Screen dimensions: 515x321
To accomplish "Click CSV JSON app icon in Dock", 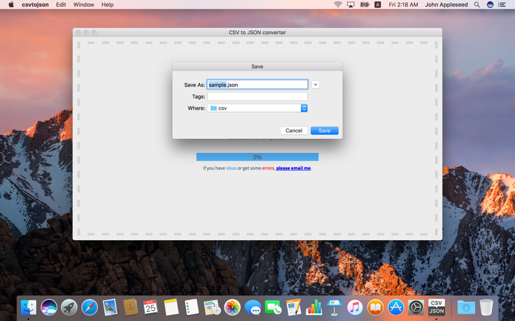I will 436,308.
